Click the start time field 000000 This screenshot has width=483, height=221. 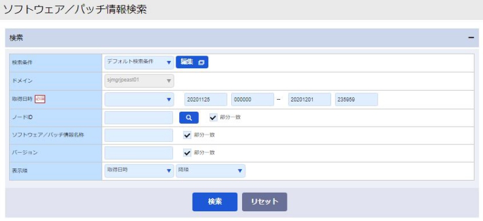click(252, 100)
